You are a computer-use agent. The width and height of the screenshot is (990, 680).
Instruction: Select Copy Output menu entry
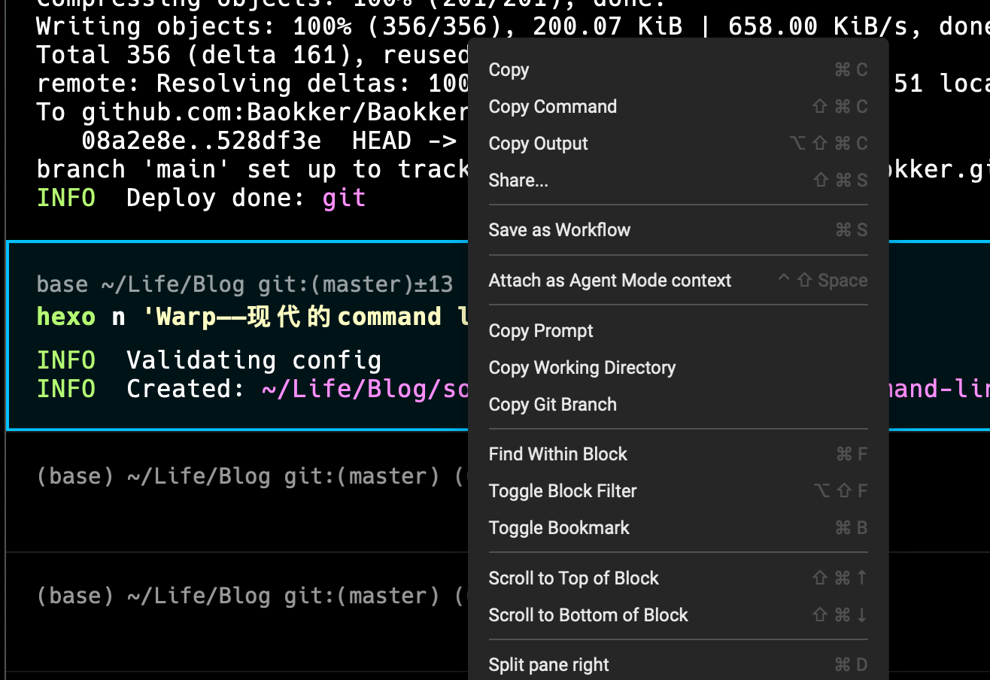(678, 144)
